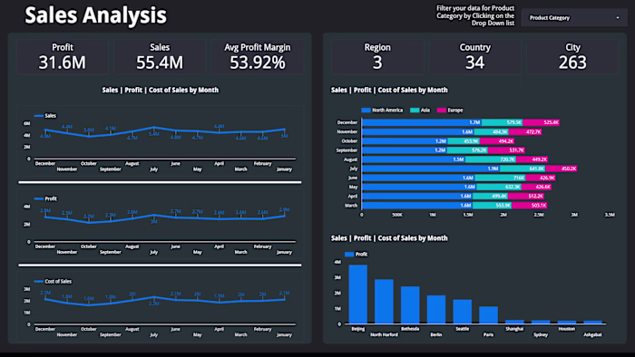The image size is (635, 357).
Task: Click the Ashgabat city axis label
Action: pyautogui.click(x=592, y=334)
